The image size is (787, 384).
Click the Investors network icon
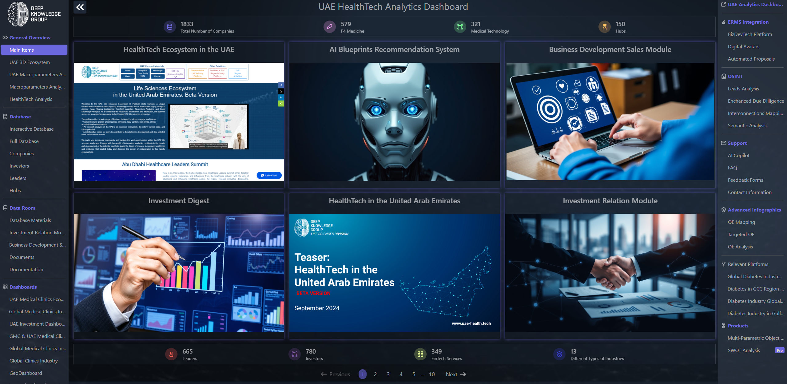pos(294,354)
